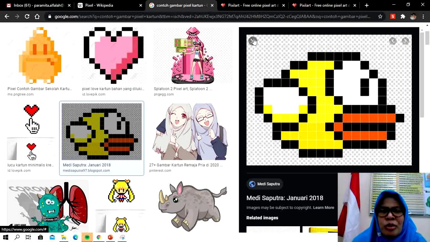Launch Microsoft Store from the taskbar
Image resolution: width=430 pixels, height=242 pixels.
point(40,237)
